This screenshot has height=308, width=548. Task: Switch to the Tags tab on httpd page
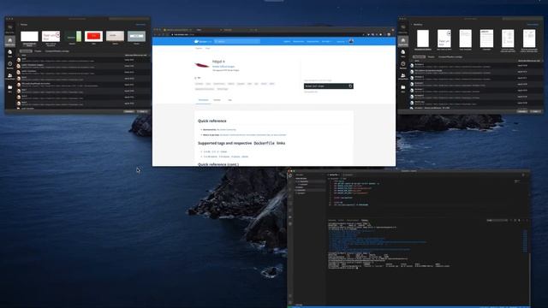tap(229, 100)
